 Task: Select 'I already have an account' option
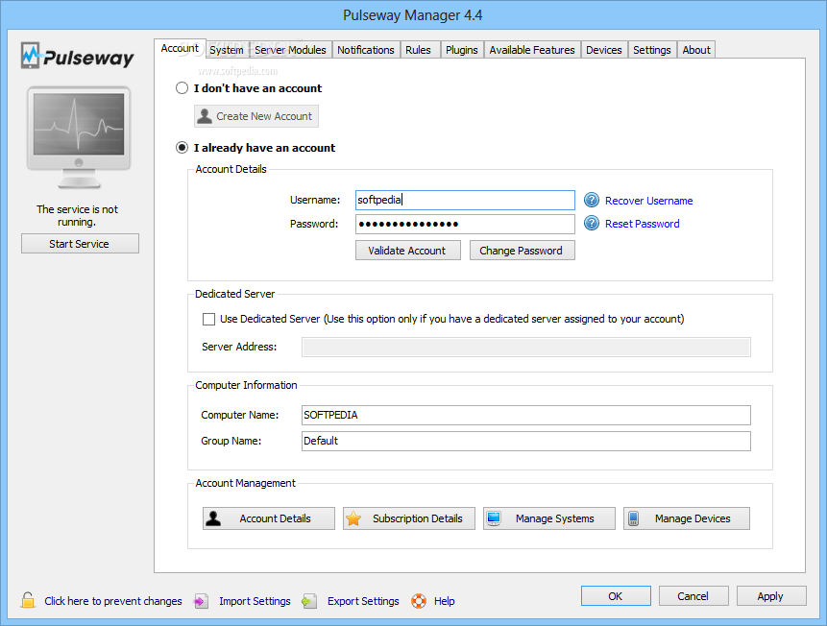[x=182, y=148]
